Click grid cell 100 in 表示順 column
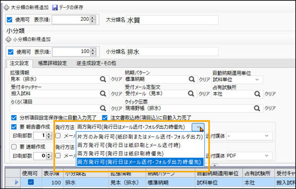 (x=53, y=182)
